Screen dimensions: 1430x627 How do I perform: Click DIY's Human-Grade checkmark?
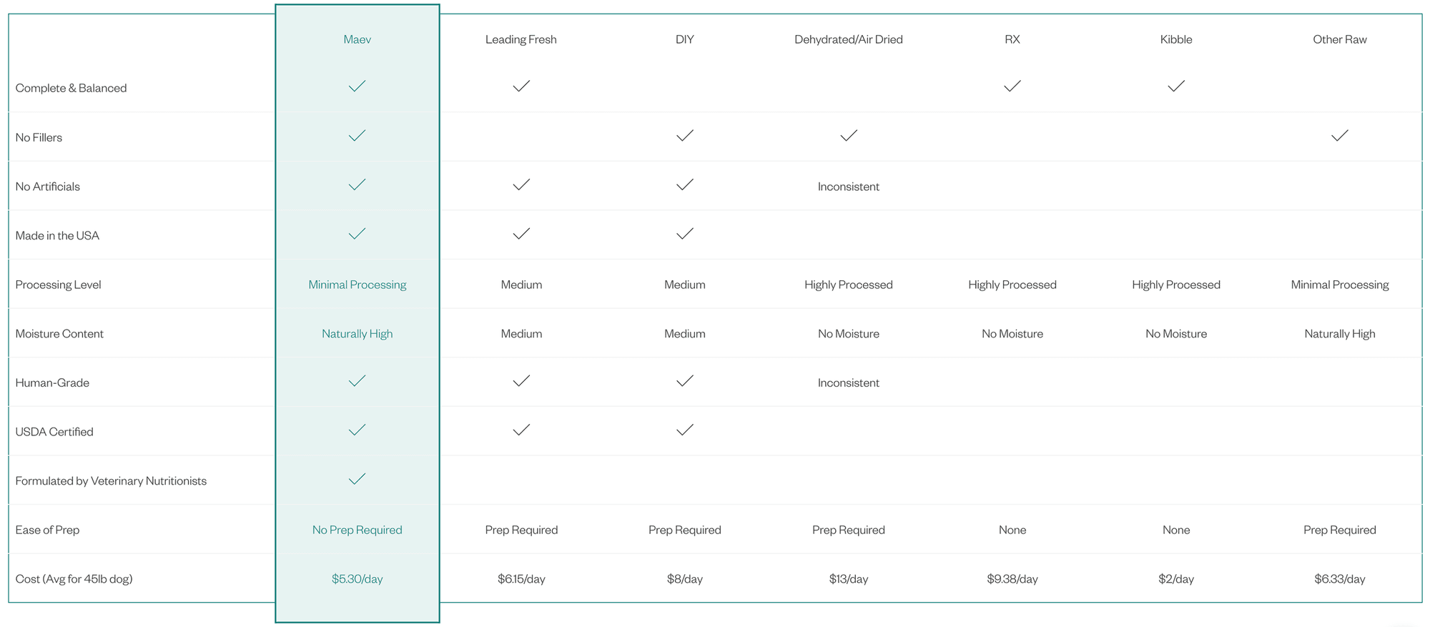685,381
